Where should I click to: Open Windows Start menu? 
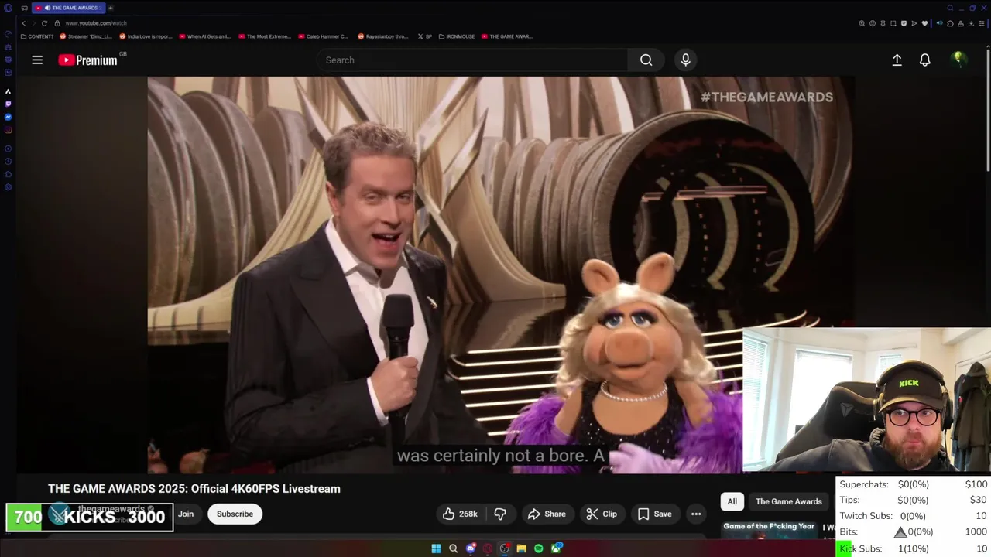pos(436,548)
